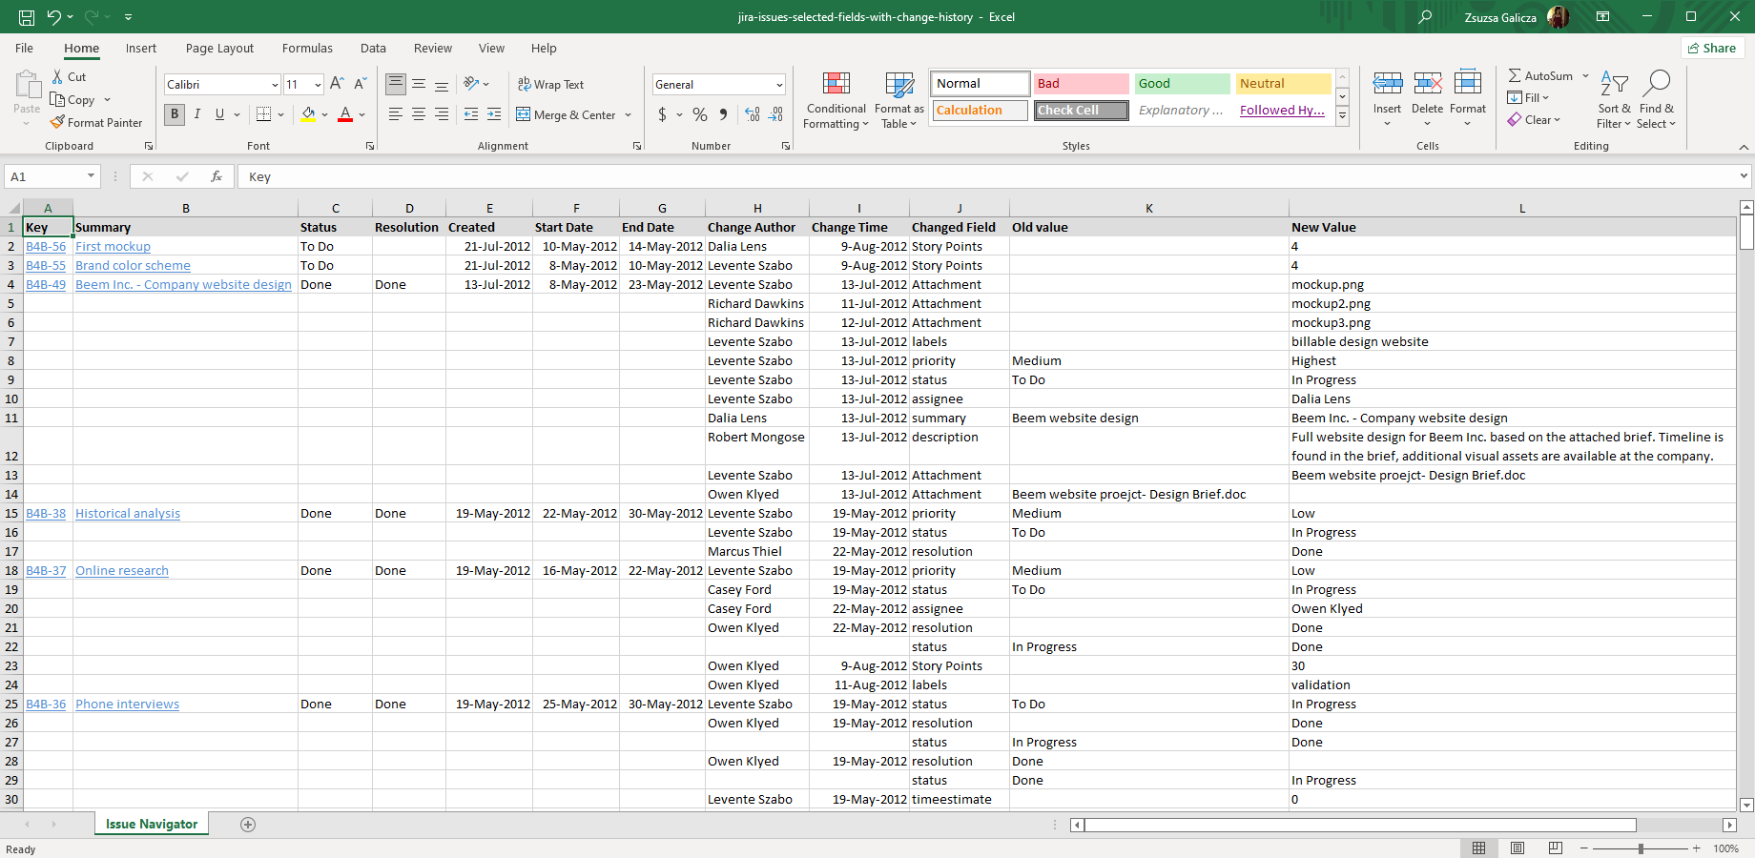This screenshot has height=858, width=1755.
Task: Toggle Top Align vertical alignment
Action: coord(396,84)
